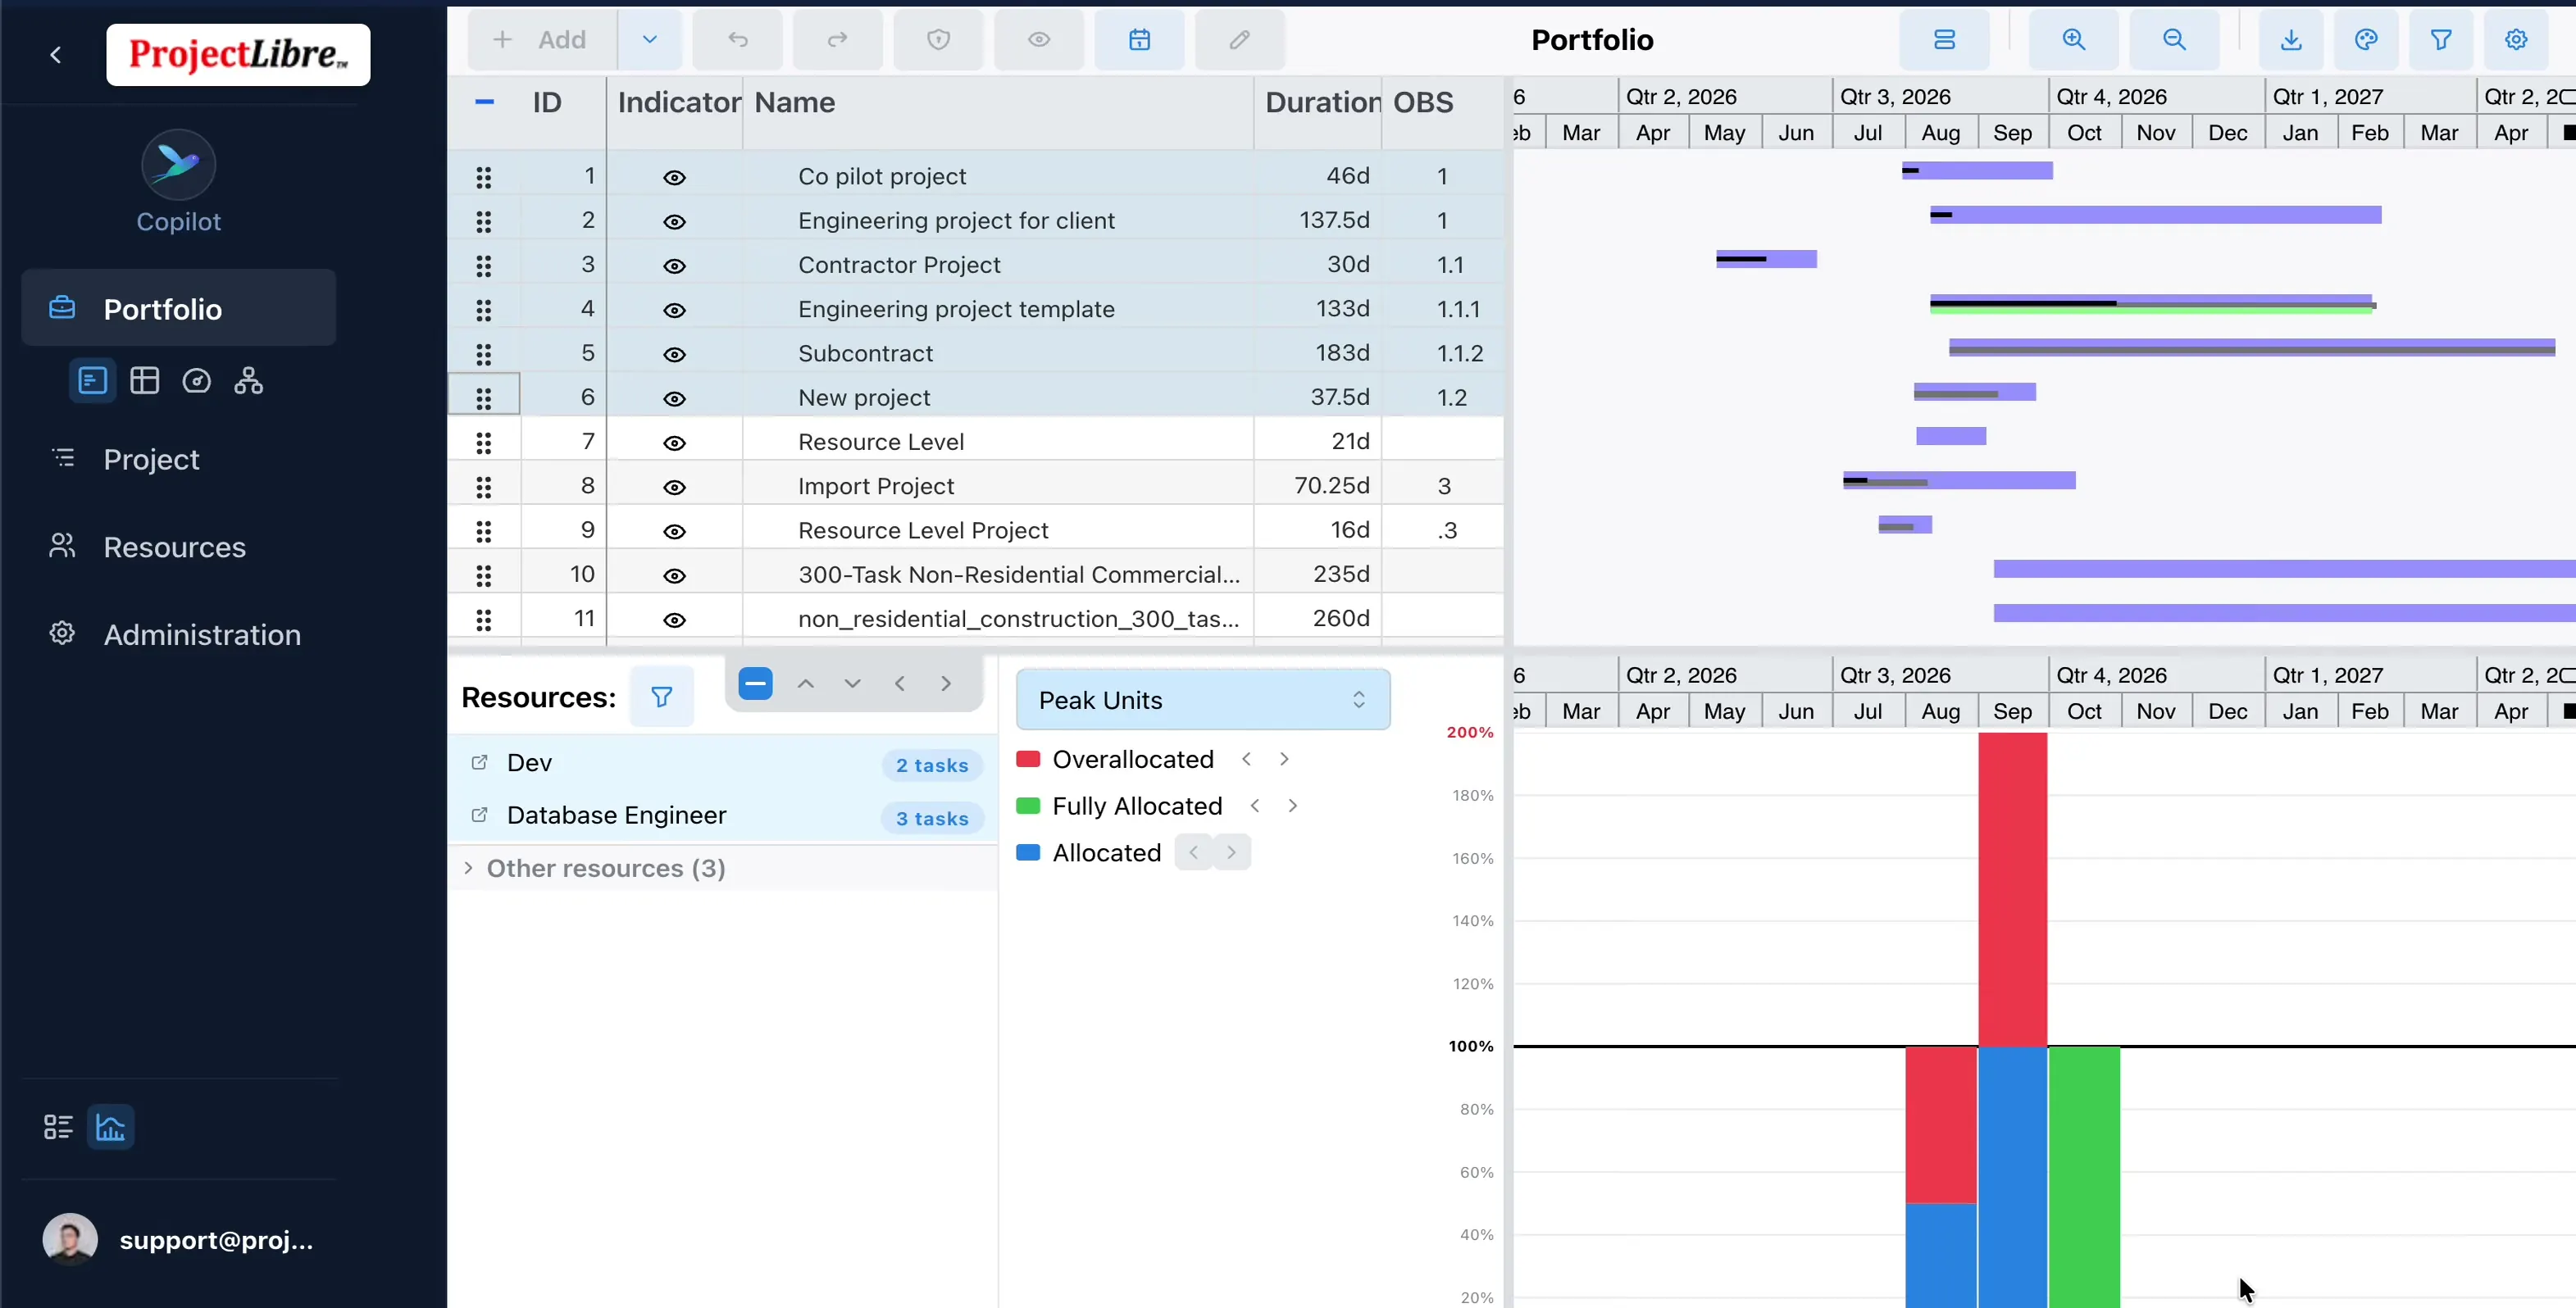Click the calendar icon in toolbar
2576x1308 pixels.
pyautogui.click(x=1139, y=40)
